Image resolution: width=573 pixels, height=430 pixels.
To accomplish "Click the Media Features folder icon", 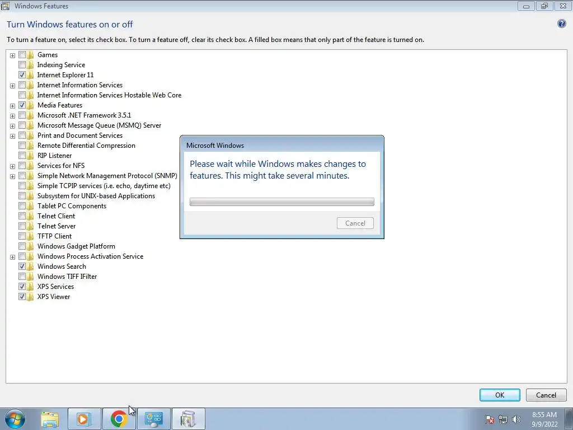I will point(30,105).
